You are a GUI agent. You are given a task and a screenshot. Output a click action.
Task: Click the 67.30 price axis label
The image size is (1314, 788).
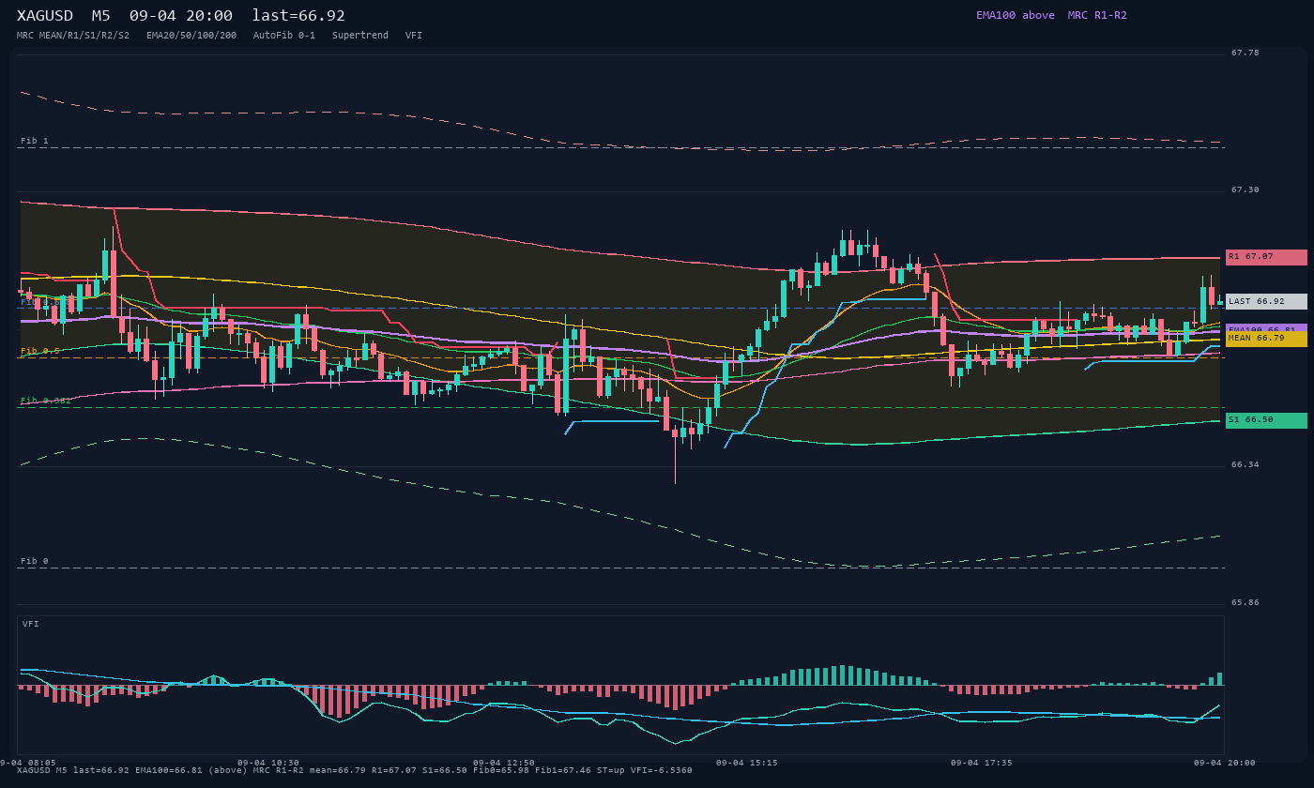[1245, 189]
